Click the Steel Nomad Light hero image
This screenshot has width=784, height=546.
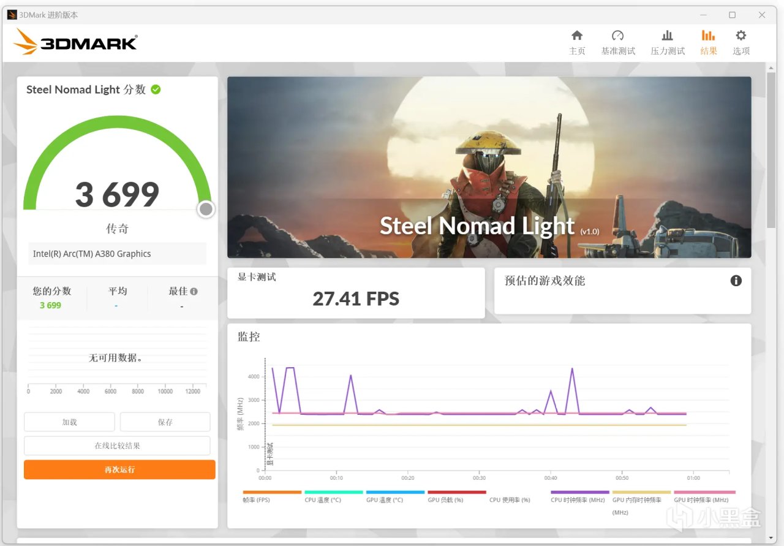(489, 167)
